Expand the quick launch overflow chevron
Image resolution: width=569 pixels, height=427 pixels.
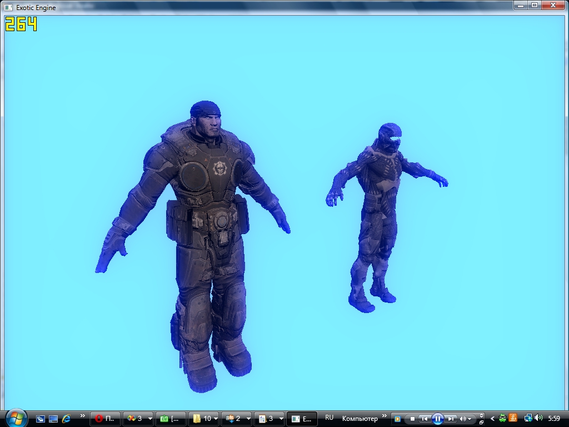(x=82, y=416)
